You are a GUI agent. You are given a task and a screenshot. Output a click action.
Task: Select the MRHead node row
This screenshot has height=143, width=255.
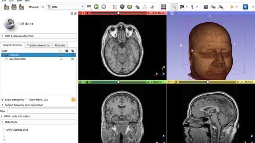[x=38, y=55]
